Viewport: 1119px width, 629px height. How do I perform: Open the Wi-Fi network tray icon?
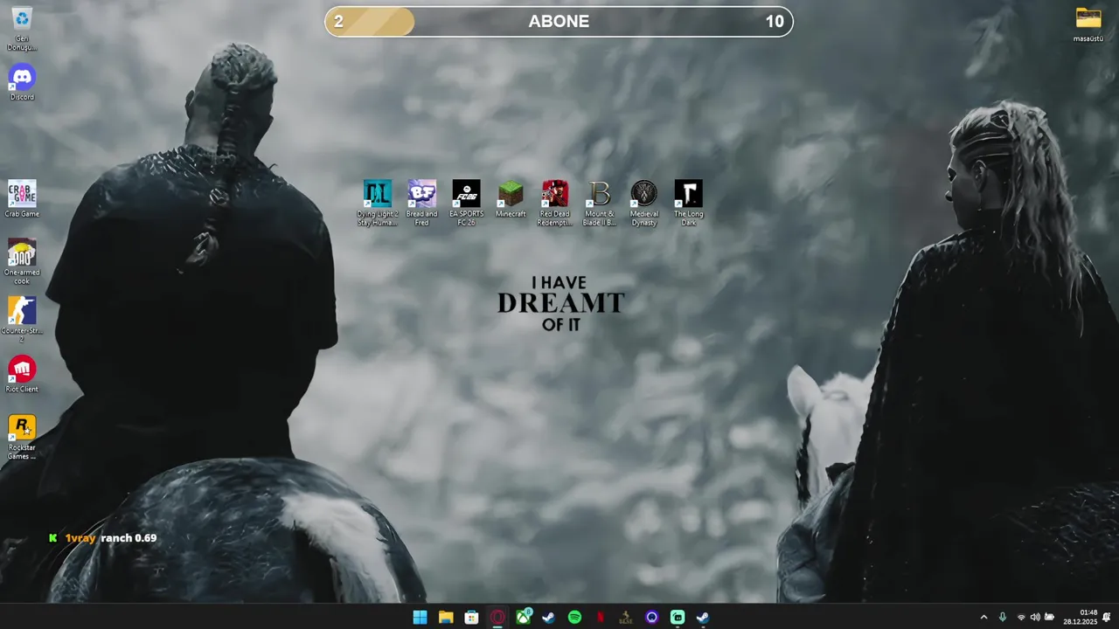point(1021,617)
